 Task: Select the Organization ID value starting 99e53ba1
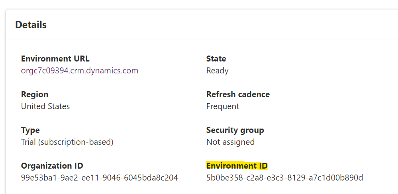pyautogui.click(x=99, y=178)
